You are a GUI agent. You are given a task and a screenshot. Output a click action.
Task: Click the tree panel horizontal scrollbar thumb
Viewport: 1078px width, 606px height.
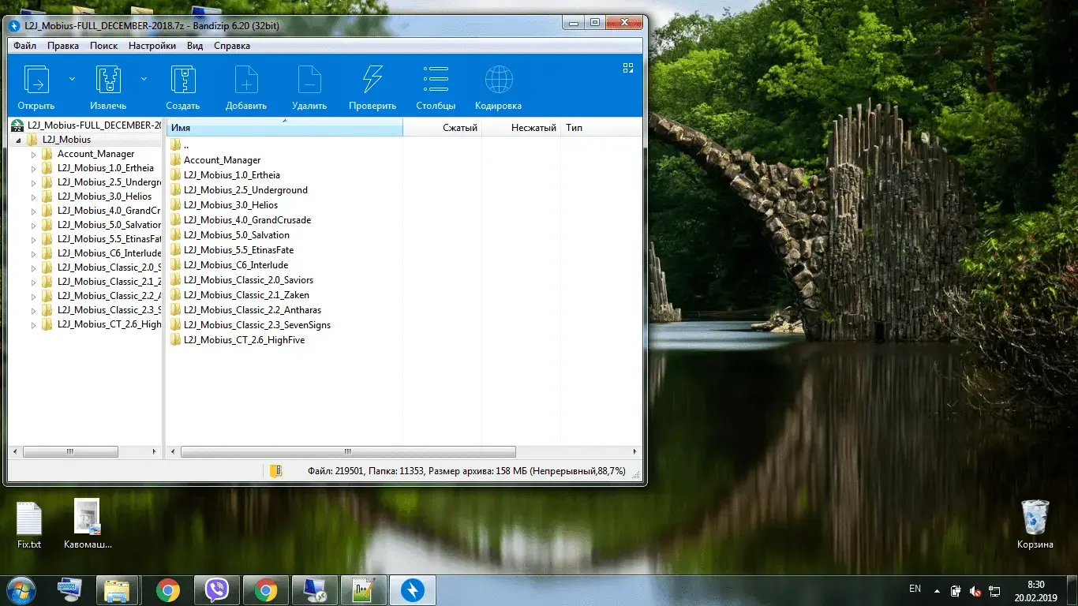point(70,452)
